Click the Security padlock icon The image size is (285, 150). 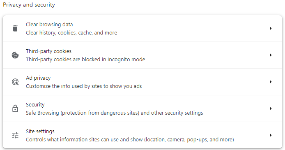(15, 108)
